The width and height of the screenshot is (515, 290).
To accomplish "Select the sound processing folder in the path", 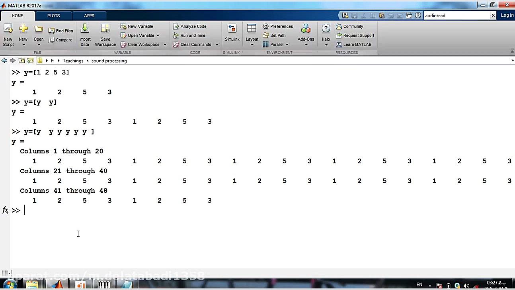I will pyautogui.click(x=109, y=61).
